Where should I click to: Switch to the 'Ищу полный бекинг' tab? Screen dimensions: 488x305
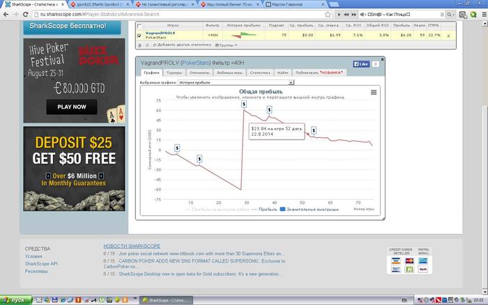(x=229, y=4)
